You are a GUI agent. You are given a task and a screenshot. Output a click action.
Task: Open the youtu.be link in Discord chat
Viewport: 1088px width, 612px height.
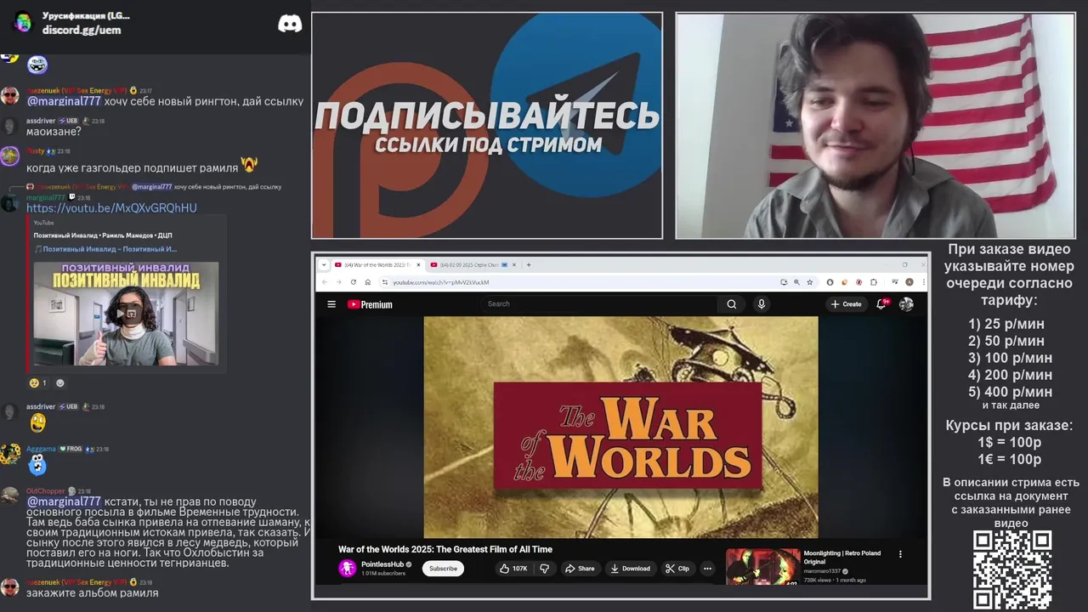click(111, 208)
